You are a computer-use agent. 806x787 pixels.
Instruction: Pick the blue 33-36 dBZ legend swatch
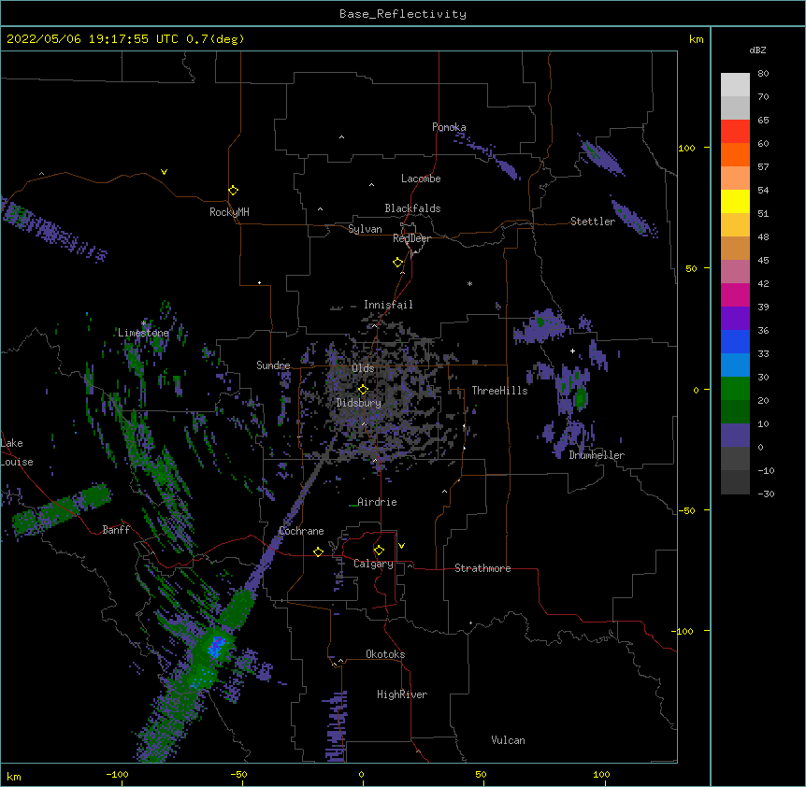click(735, 342)
